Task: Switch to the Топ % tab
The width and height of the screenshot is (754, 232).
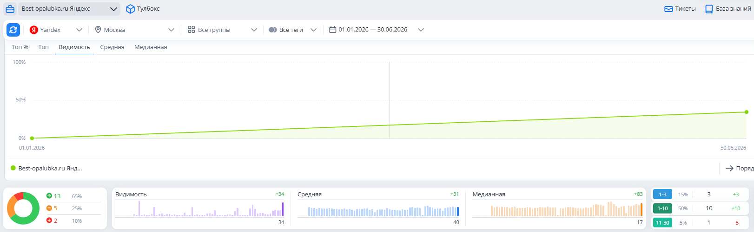Action: tap(20, 47)
